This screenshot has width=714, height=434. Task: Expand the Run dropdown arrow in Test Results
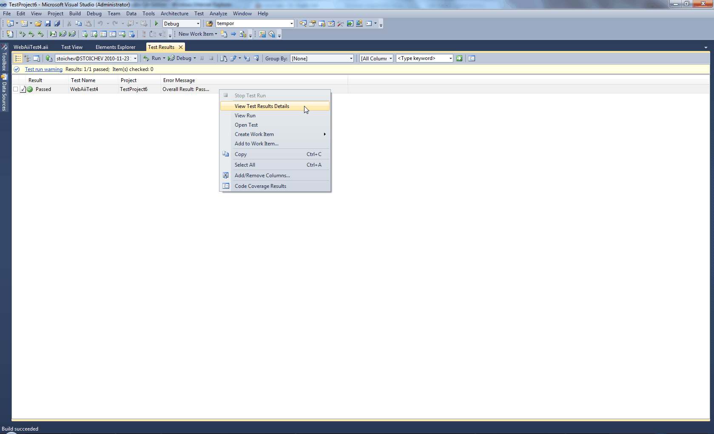164,59
